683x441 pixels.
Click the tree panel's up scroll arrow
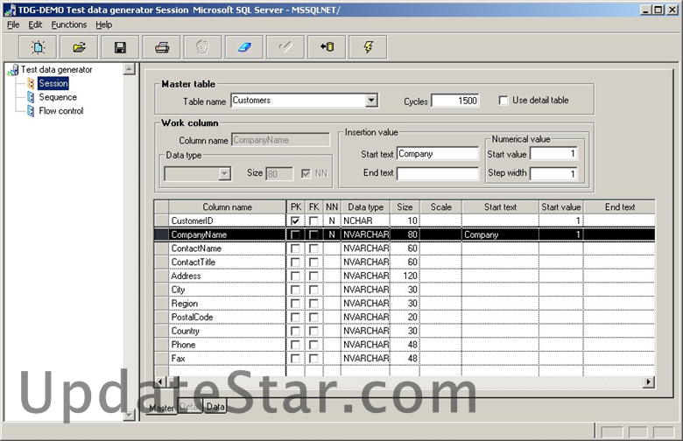(x=129, y=69)
